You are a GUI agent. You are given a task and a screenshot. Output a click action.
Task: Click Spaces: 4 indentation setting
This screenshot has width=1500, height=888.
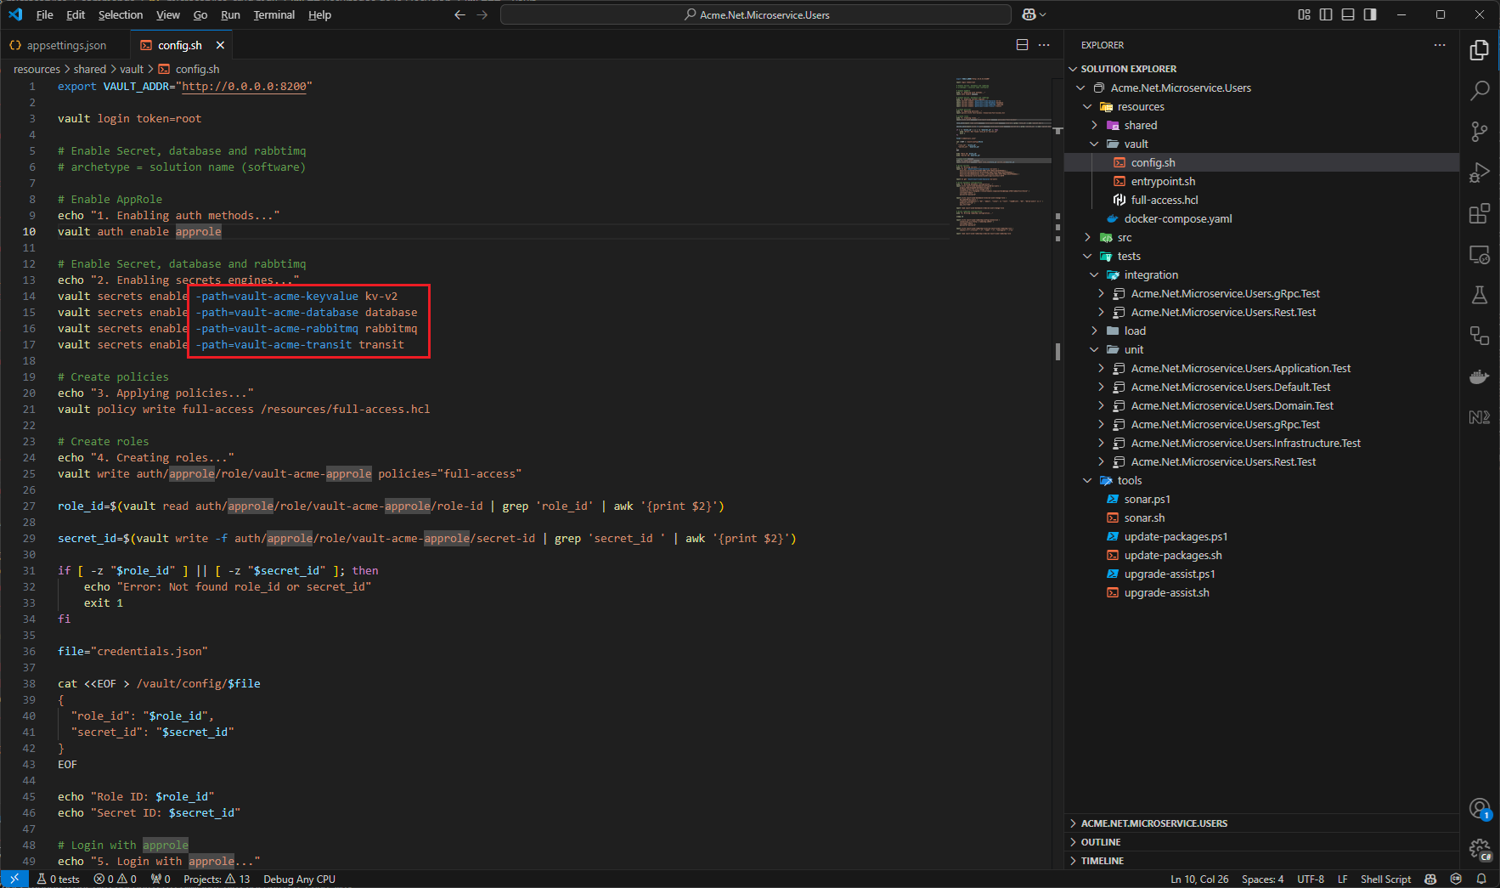[1263, 879]
